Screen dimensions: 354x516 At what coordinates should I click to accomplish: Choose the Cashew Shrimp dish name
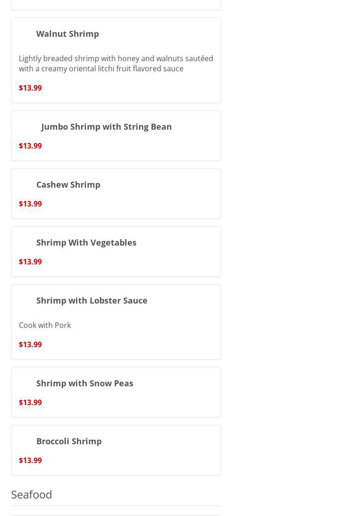[x=68, y=184]
